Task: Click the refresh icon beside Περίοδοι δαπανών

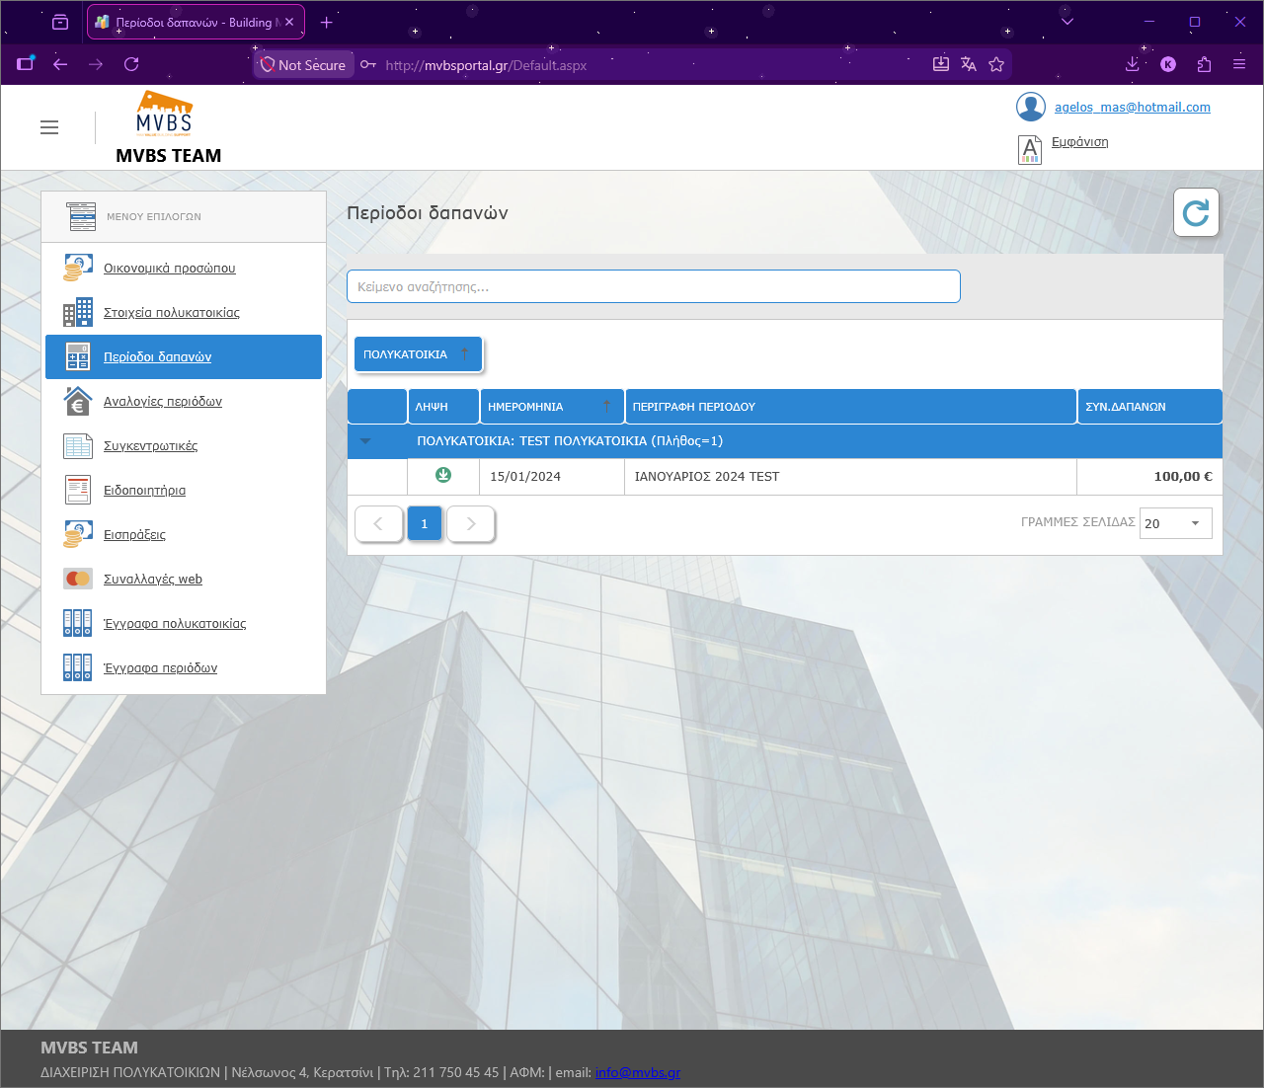Action: click(x=1196, y=212)
